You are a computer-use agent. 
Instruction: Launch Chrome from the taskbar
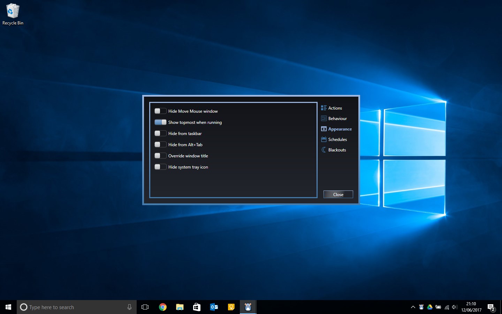163,307
